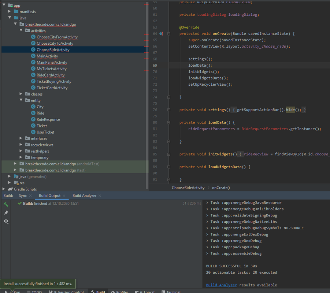The width and height of the screenshot is (330, 293).
Task: Open RideCardActivity class file
Action: 51,75
